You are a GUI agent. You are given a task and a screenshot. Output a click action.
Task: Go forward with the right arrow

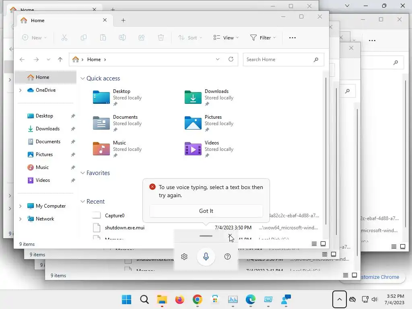coord(36,60)
